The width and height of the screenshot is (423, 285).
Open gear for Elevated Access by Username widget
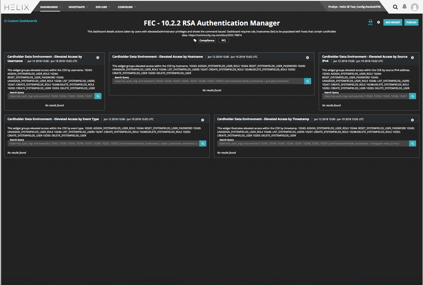tap(98, 58)
